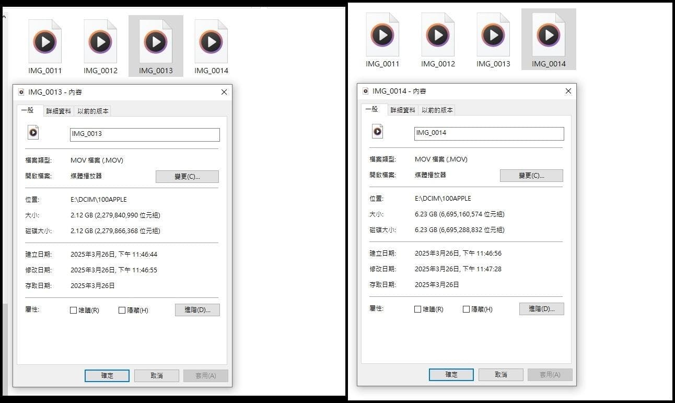Click 變更(C)... button in IMG_0014 dialog

531,176
